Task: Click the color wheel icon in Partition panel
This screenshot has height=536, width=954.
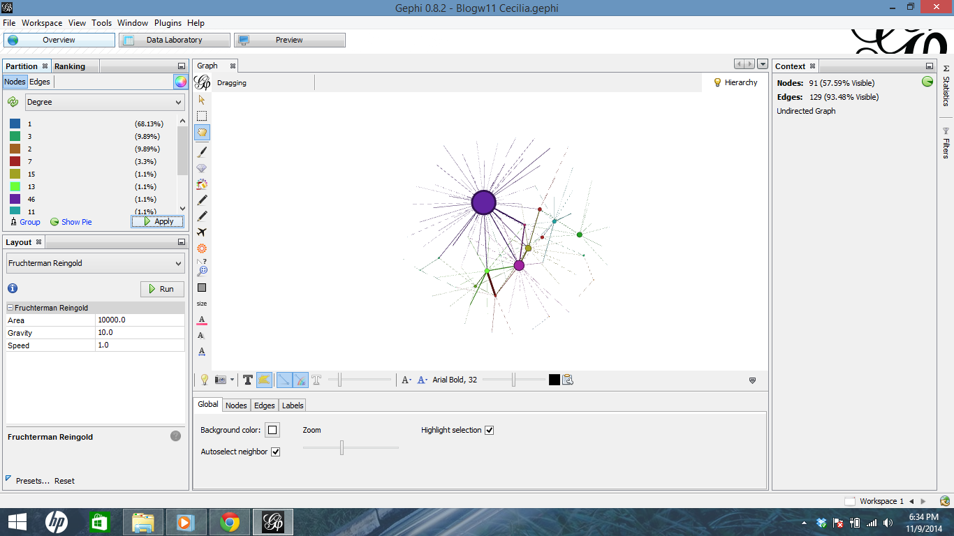Action: 181,82
